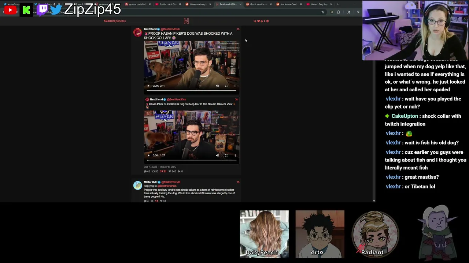Click 'Replying to @BestfriendKick' handle link
This screenshot has width=469, height=263.
[x=167, y=186]
